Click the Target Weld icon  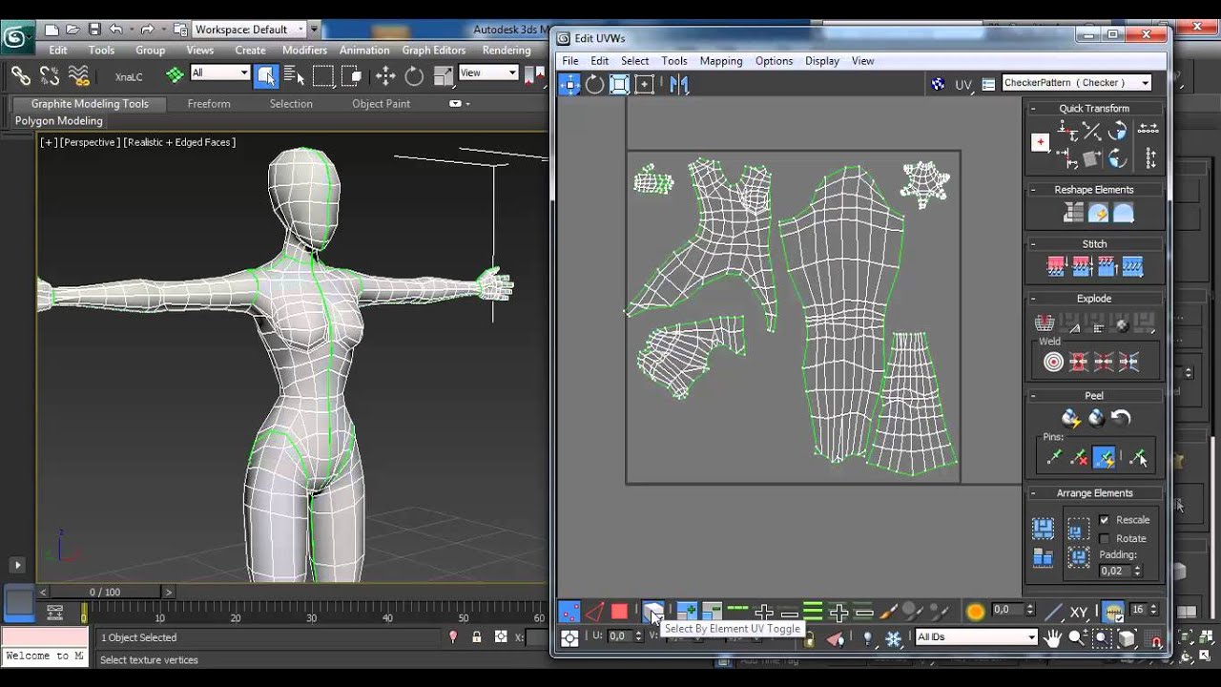(x=1053, y=362)
